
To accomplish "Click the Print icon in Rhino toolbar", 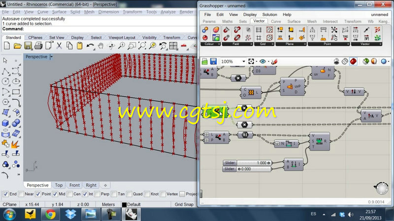I will (x=38, y=46).
